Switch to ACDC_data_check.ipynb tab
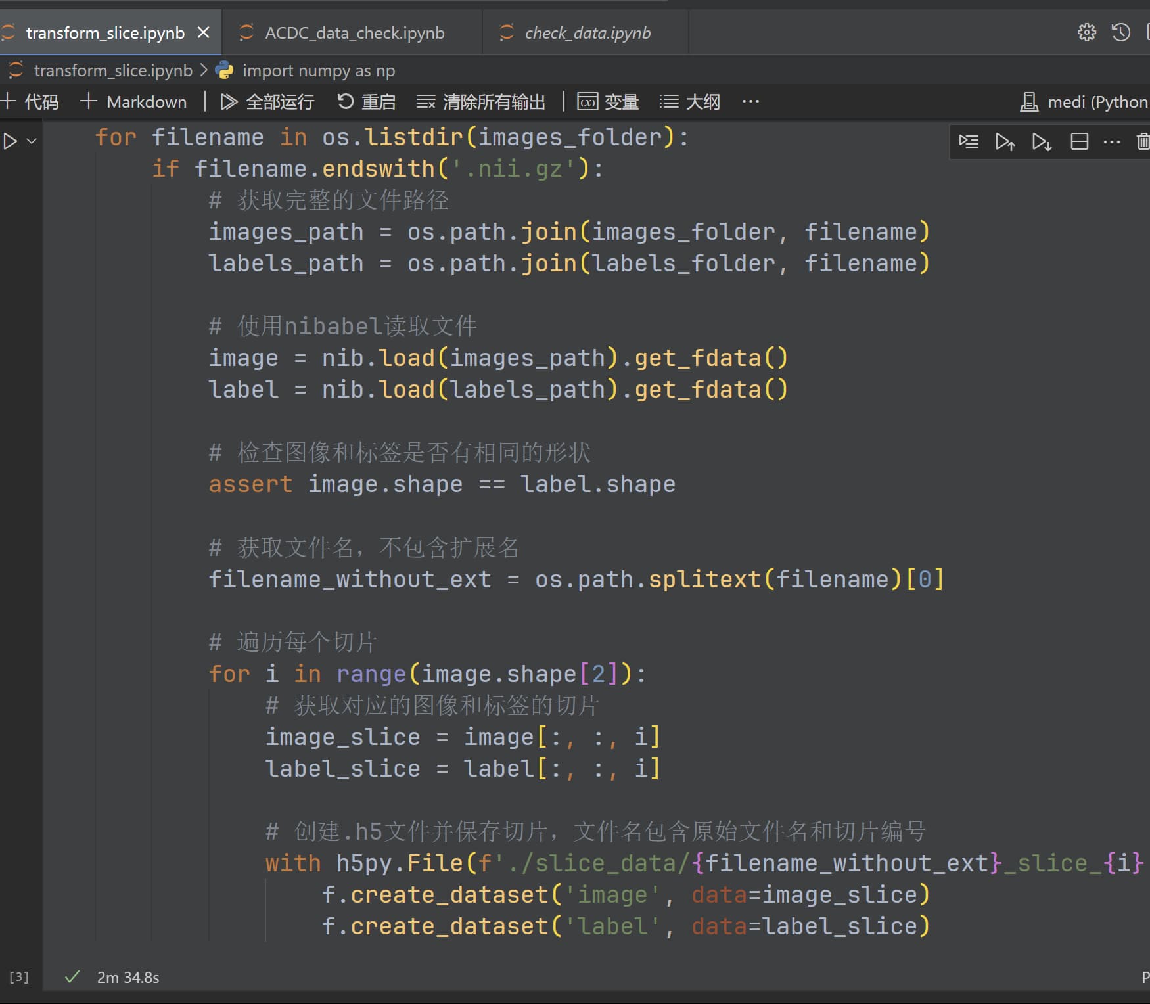The image size is (1150, 1004). tap(354, 33)
